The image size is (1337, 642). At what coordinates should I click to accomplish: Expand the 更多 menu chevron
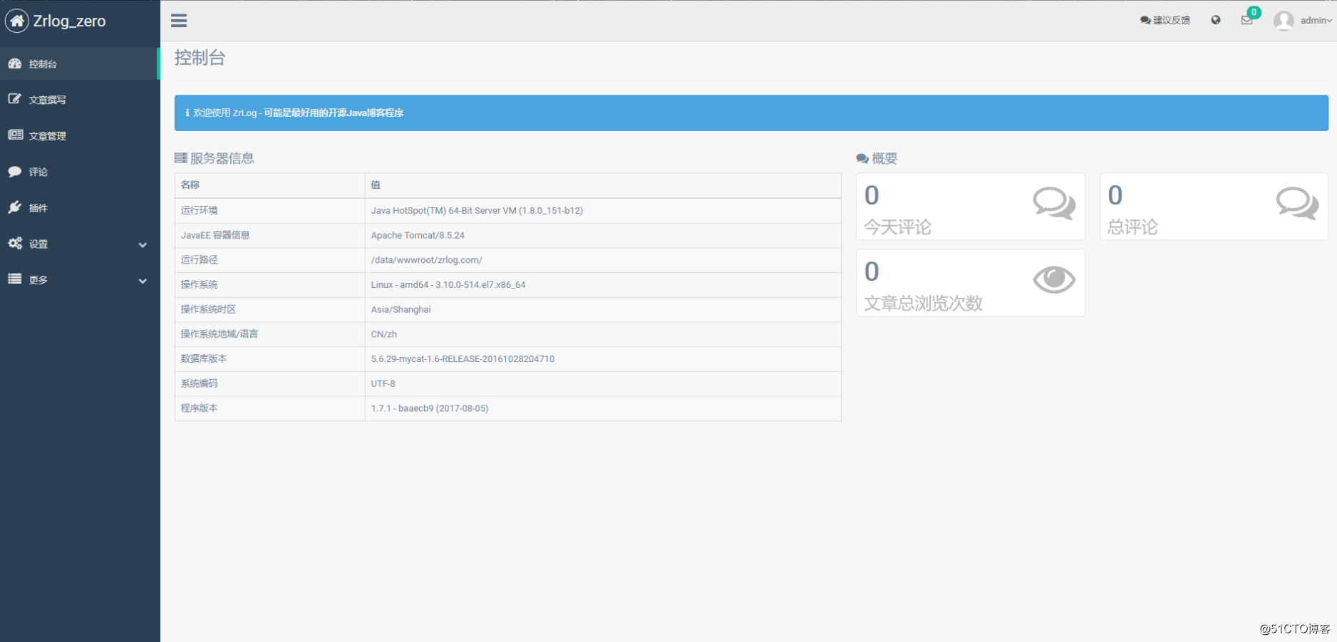click(x=143, y=281)
